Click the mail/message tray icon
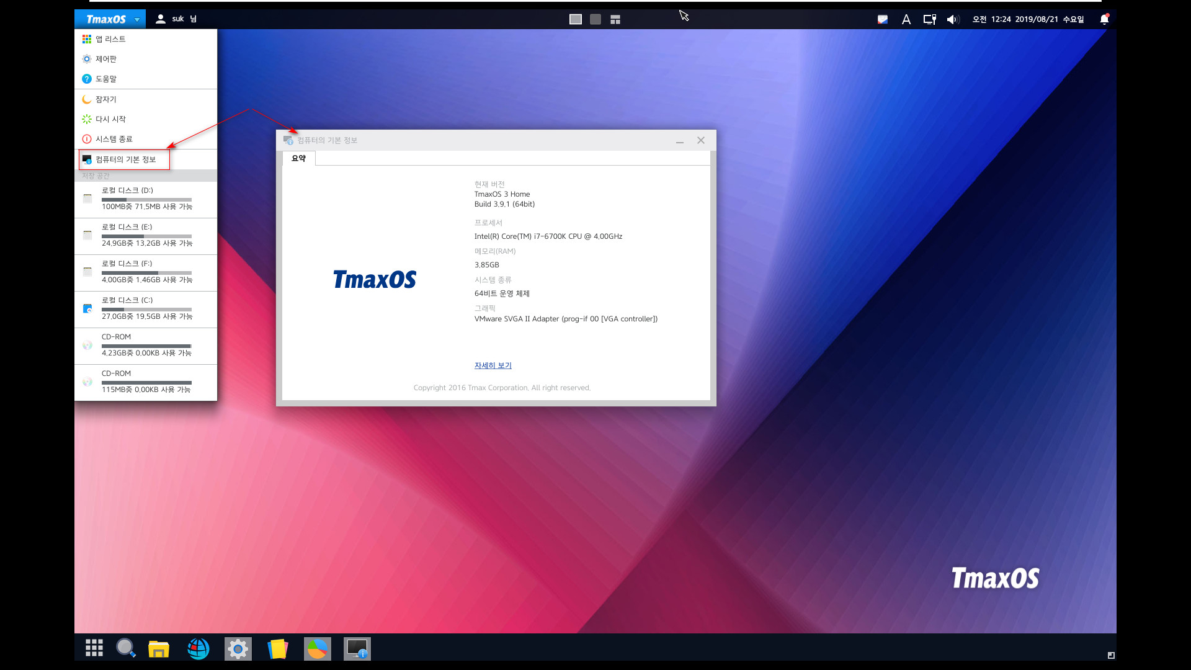The width and height of the screenshot is (1191, 670). click(883, 19)
